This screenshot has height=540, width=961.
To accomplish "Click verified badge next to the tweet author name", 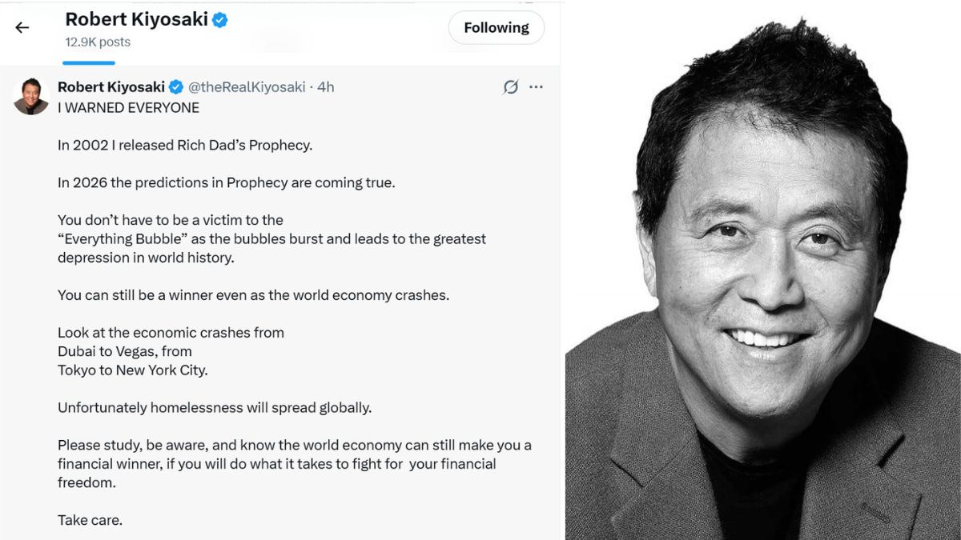I will point(176,86).
